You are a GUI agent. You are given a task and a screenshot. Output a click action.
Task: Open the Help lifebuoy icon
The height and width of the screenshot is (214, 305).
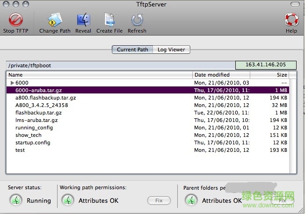(291, 20)
